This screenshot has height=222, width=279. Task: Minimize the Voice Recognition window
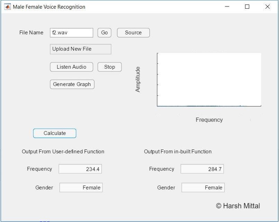[227, 7]
